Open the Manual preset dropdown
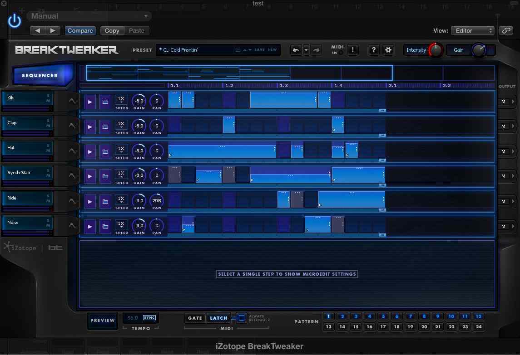The image size is (520, 355). pyautogui.click(x=89, y=16)
